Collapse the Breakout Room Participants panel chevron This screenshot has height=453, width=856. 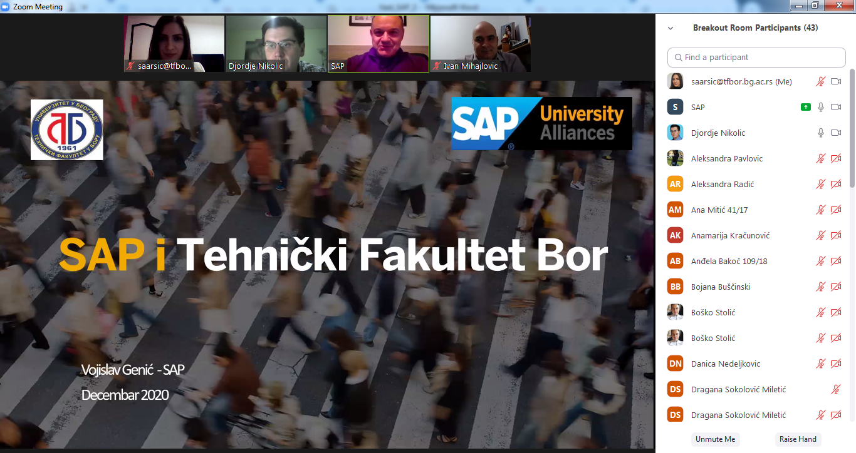(671, 28)
